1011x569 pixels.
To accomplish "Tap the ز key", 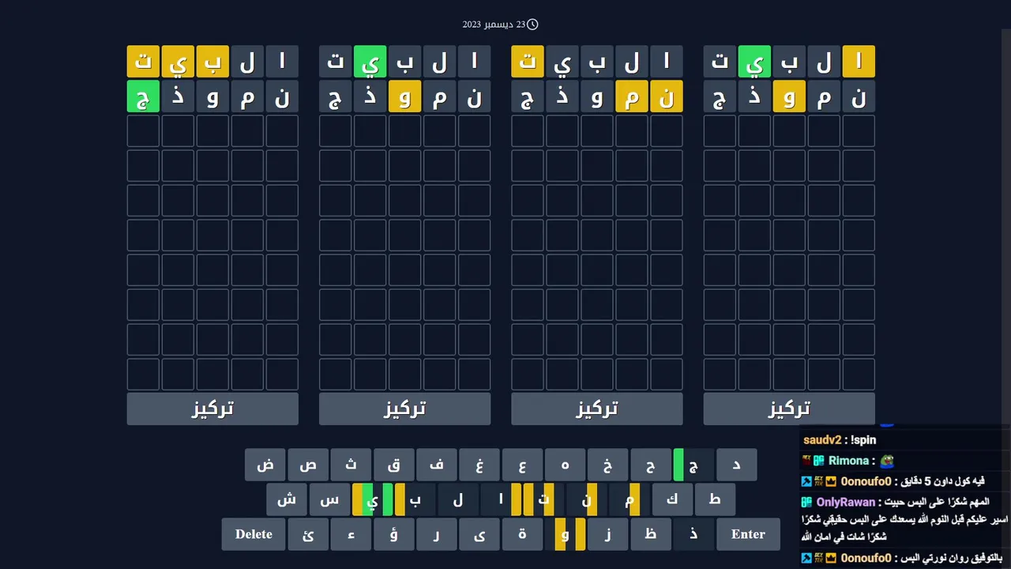I will click(607, 534).
